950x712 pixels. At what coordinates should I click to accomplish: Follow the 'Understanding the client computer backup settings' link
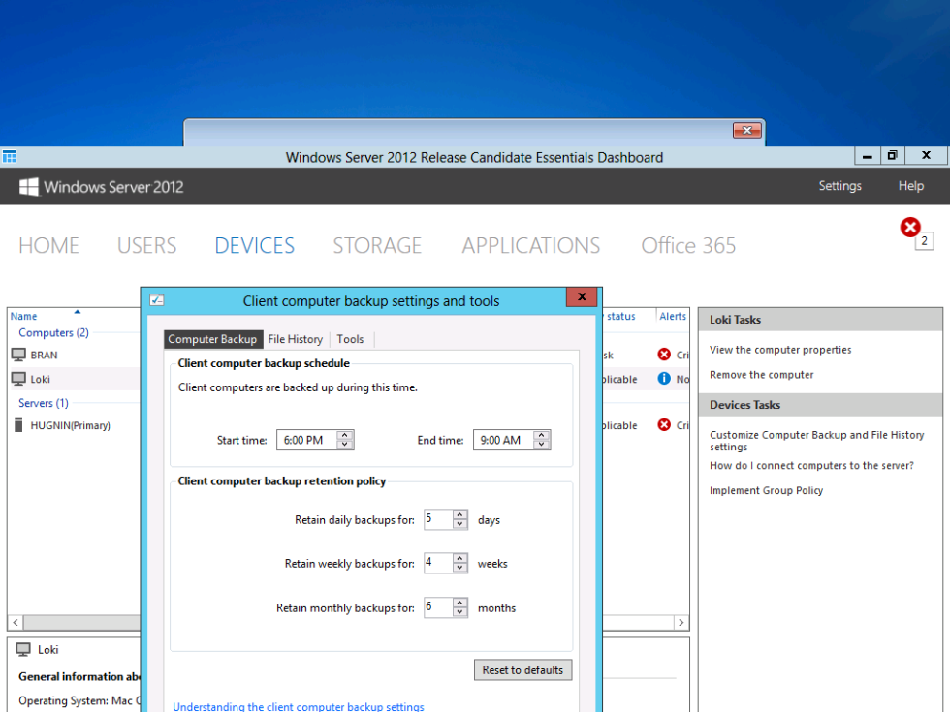point(299,706)
